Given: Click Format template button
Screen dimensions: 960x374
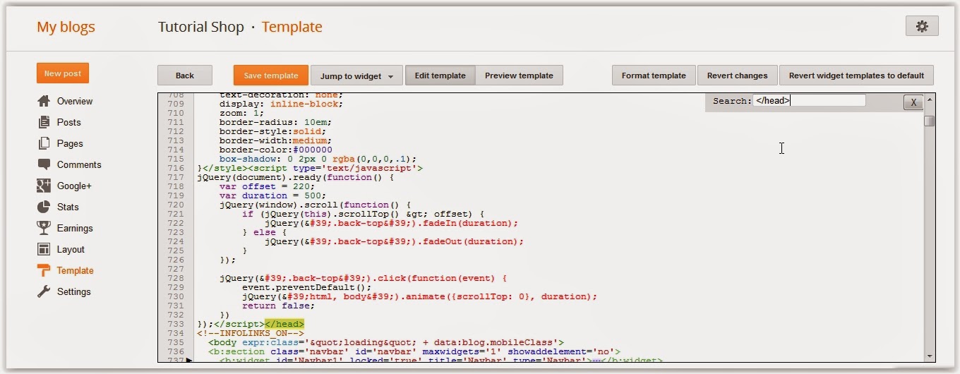Looking at the screenshot, I should tap(654, 76).
